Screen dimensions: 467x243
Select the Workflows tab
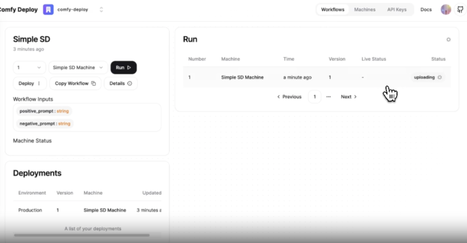tap(333, 10)
